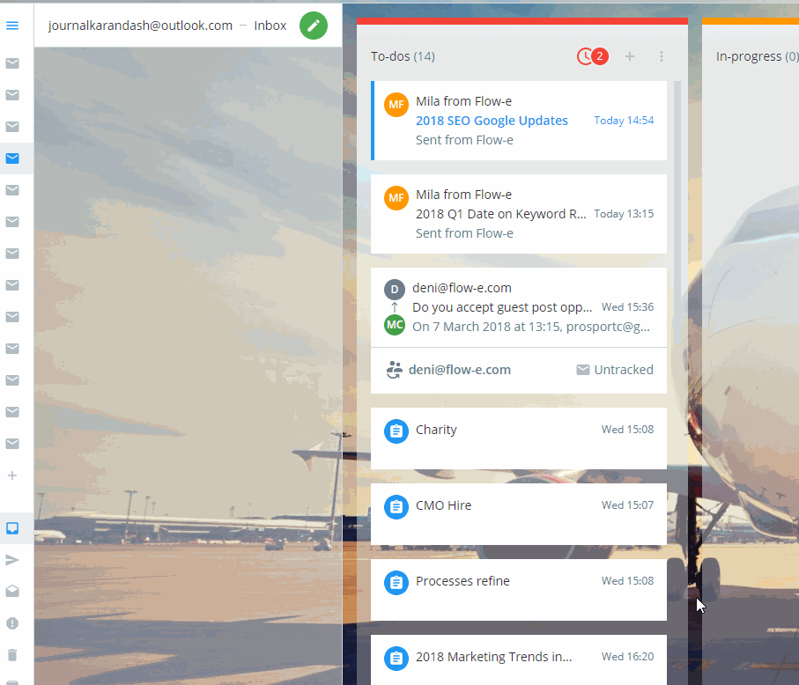The width and height of the screenshot is (799, 685).
Task: Click the deni@flow-e.com delegate contact label
Action: pyautogui.click(x=459, y=370)
